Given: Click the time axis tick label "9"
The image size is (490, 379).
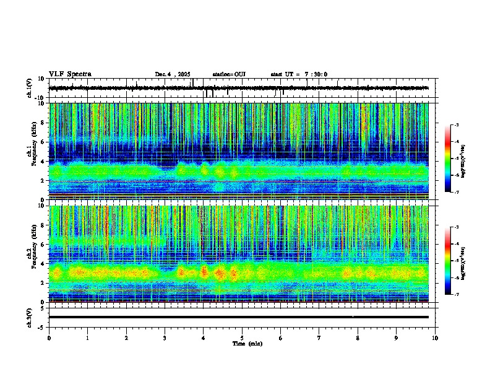Looking at the screenshot, I should click(396, 338).
